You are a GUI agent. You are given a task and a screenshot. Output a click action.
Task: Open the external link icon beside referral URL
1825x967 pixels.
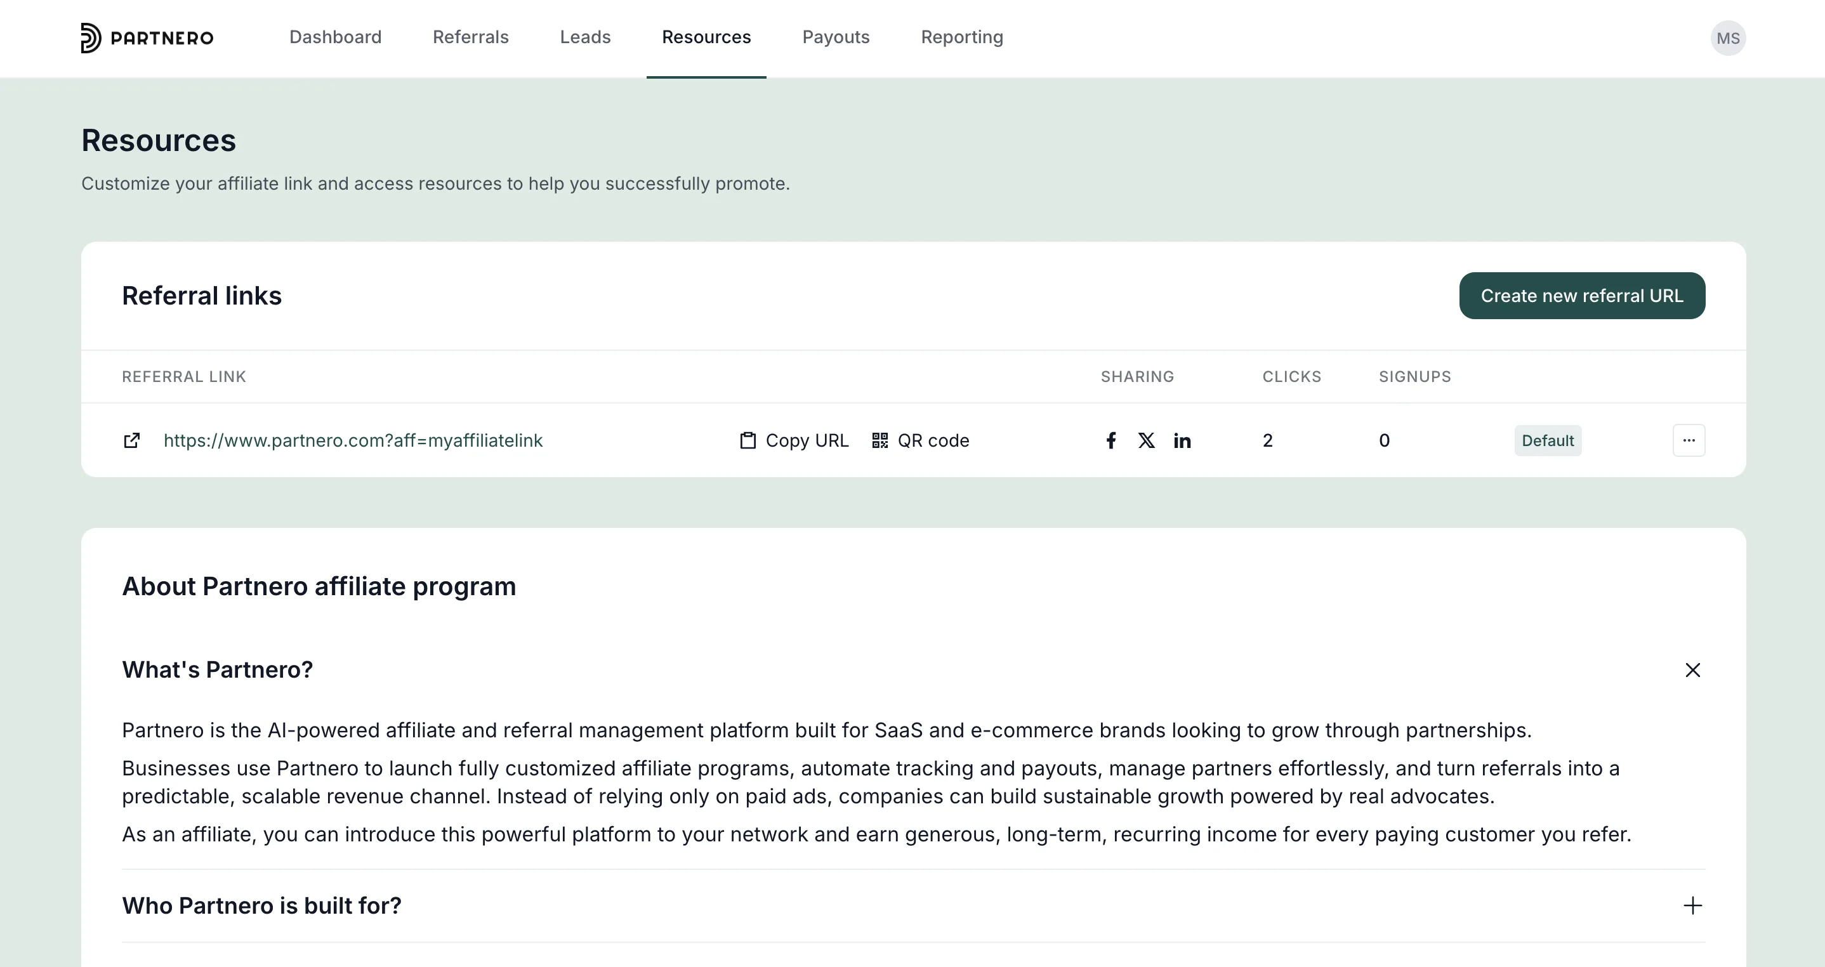pyautogui.click(x=132, y=440)
